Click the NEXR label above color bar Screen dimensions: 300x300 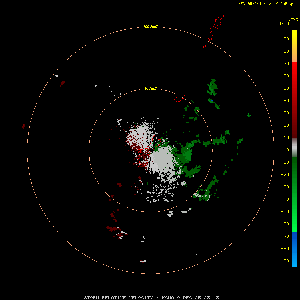pos(293,20)
